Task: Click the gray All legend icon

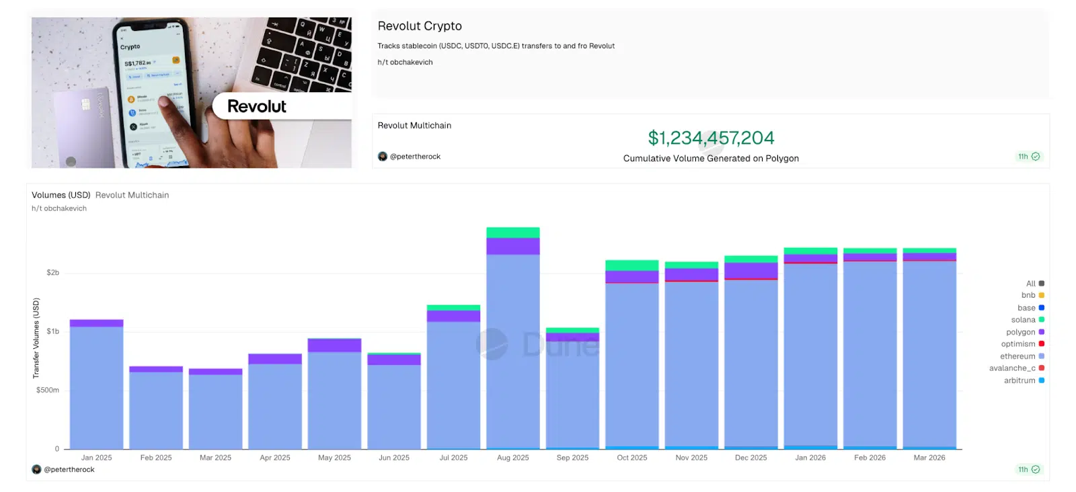Action: [x=1040, y=283]
